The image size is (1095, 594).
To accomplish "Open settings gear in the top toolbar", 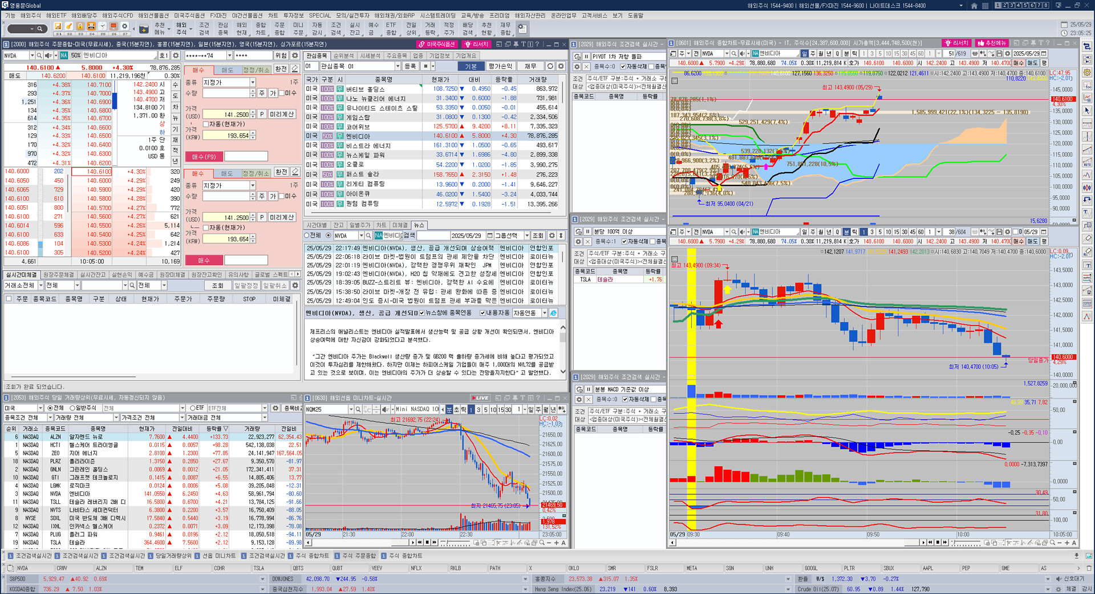I will click(x=124, y=26).
